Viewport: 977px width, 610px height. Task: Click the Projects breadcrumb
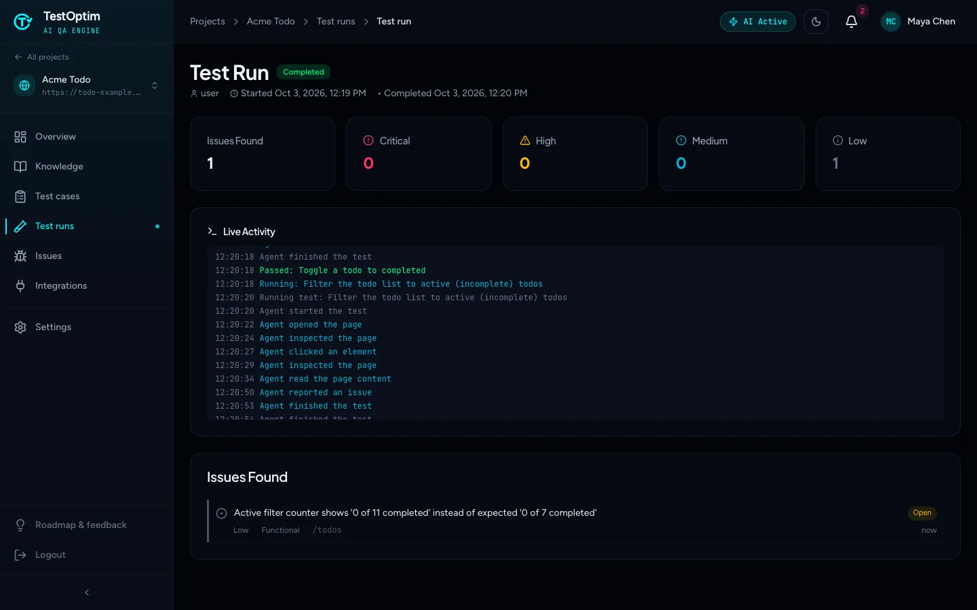[208, 22]
